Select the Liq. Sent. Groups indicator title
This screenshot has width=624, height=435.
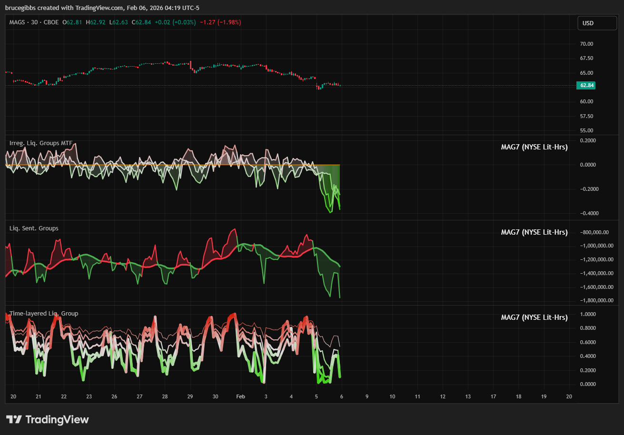(34, 228)
